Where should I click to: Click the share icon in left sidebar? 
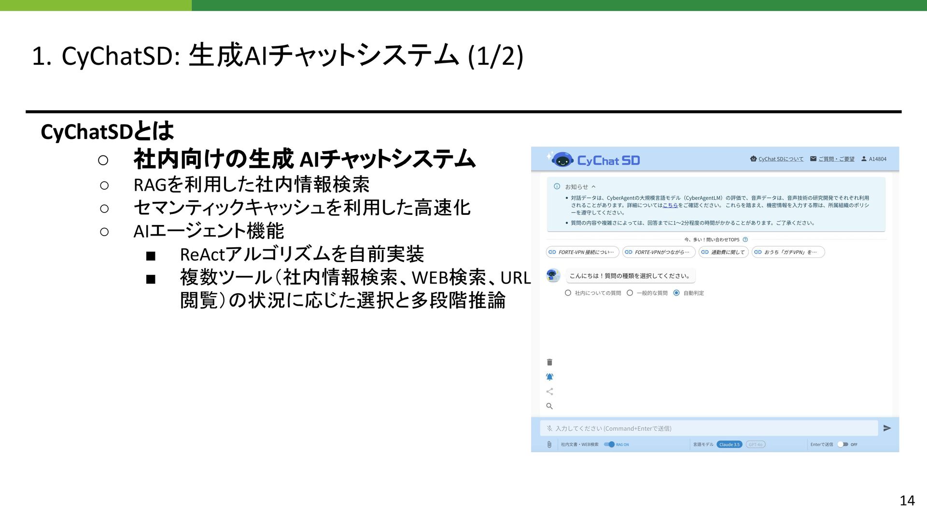tap(549, 392)
